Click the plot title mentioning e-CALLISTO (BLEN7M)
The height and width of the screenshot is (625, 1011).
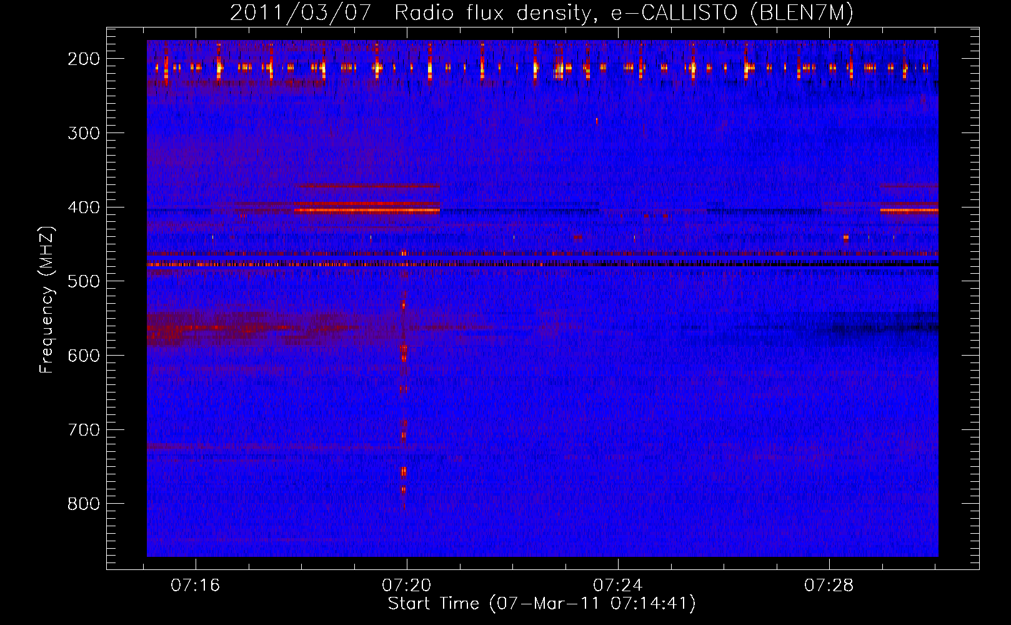542,13
